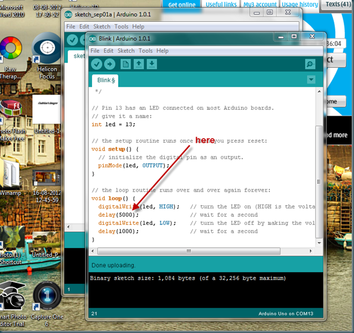Viewport: 354px width, 333px height.
Task: Open the Capture One 6 desktop icon
Action: click(x=47, y=304)
